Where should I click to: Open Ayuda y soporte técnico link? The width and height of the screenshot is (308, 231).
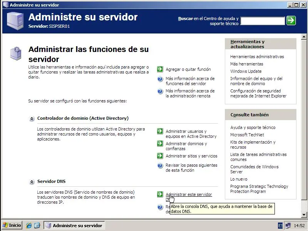[253, 127]
